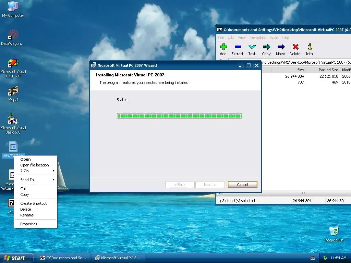Screen dimensions: 351x263
Task: Click the 469 packed size cell
Action: [335, 82]
